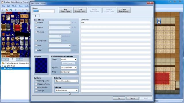Click Copy Event Page button
The height and width of the screenshot is (103, 184).
[x=80, y=10]
